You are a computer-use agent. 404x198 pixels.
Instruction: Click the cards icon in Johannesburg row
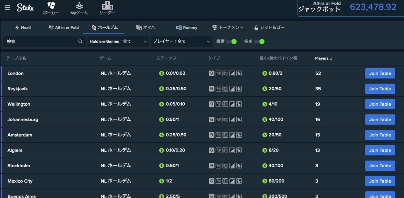point(225,120)
